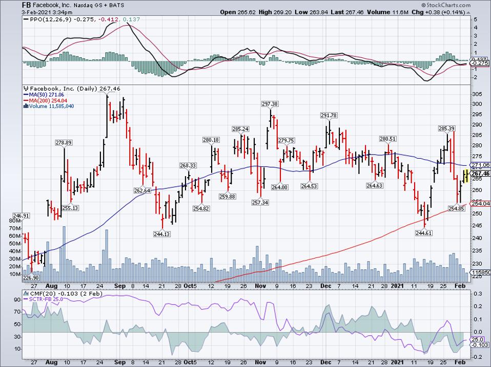Click the 264.00 price label
The width and height of the screenshot is (491, 367).
coord(280,187)
